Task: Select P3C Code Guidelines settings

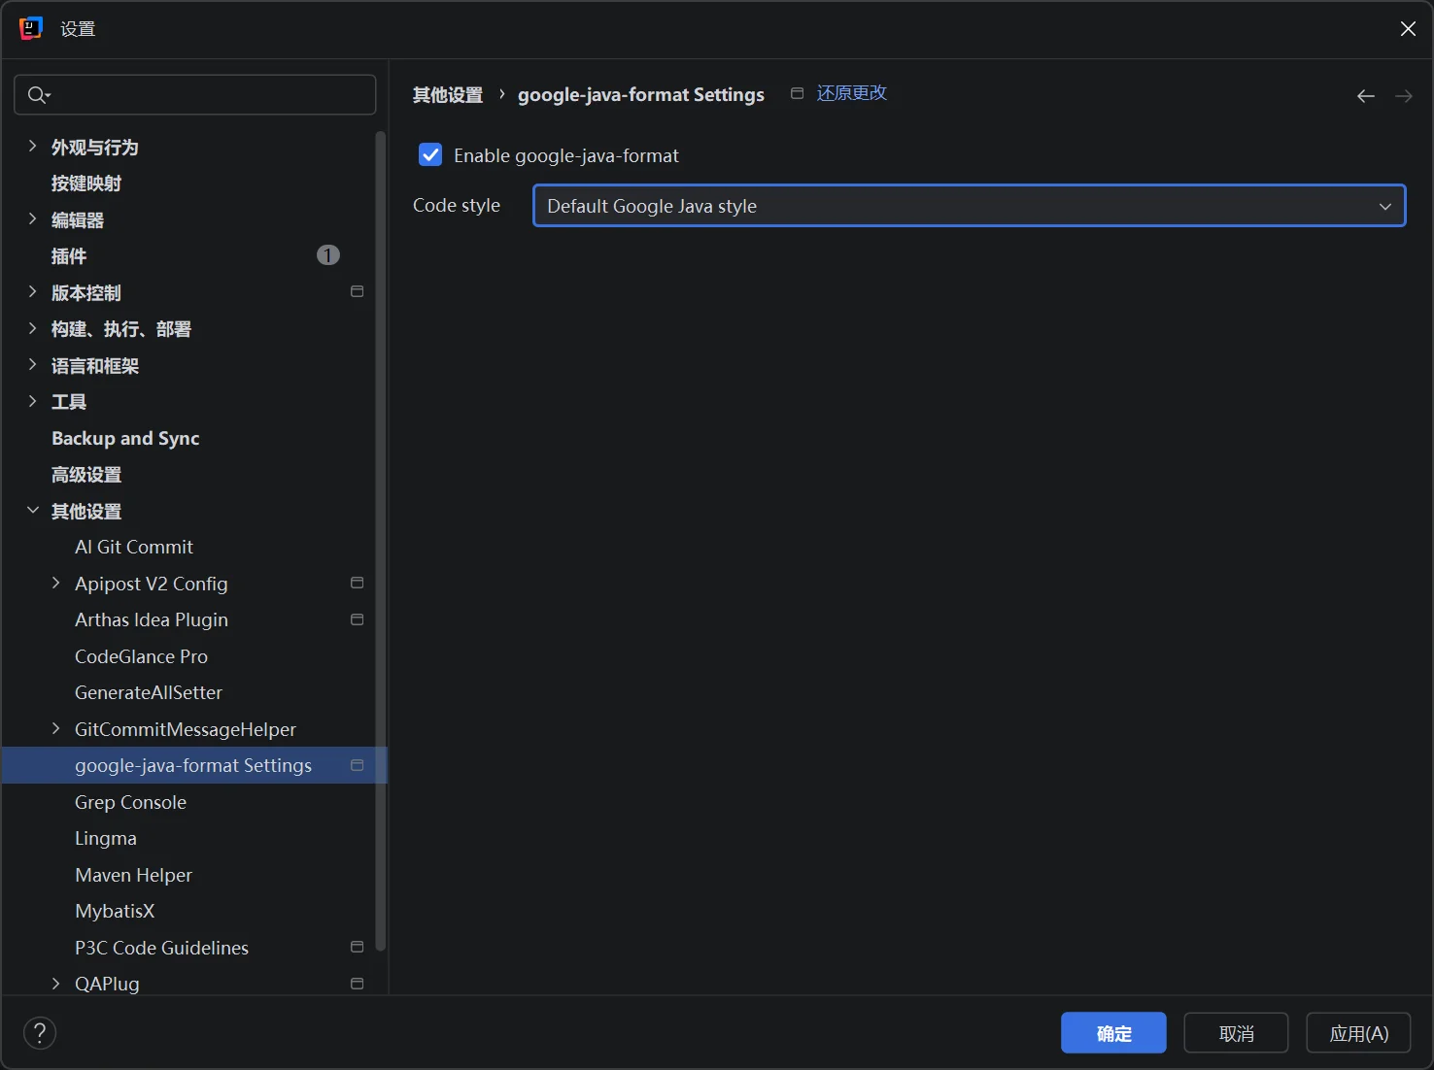Action: click(x=161, y=948)
